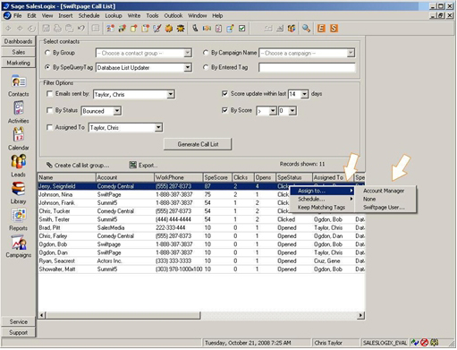Click the Export... button
Viewport: 457px width, 350px height.
point(143,165)
